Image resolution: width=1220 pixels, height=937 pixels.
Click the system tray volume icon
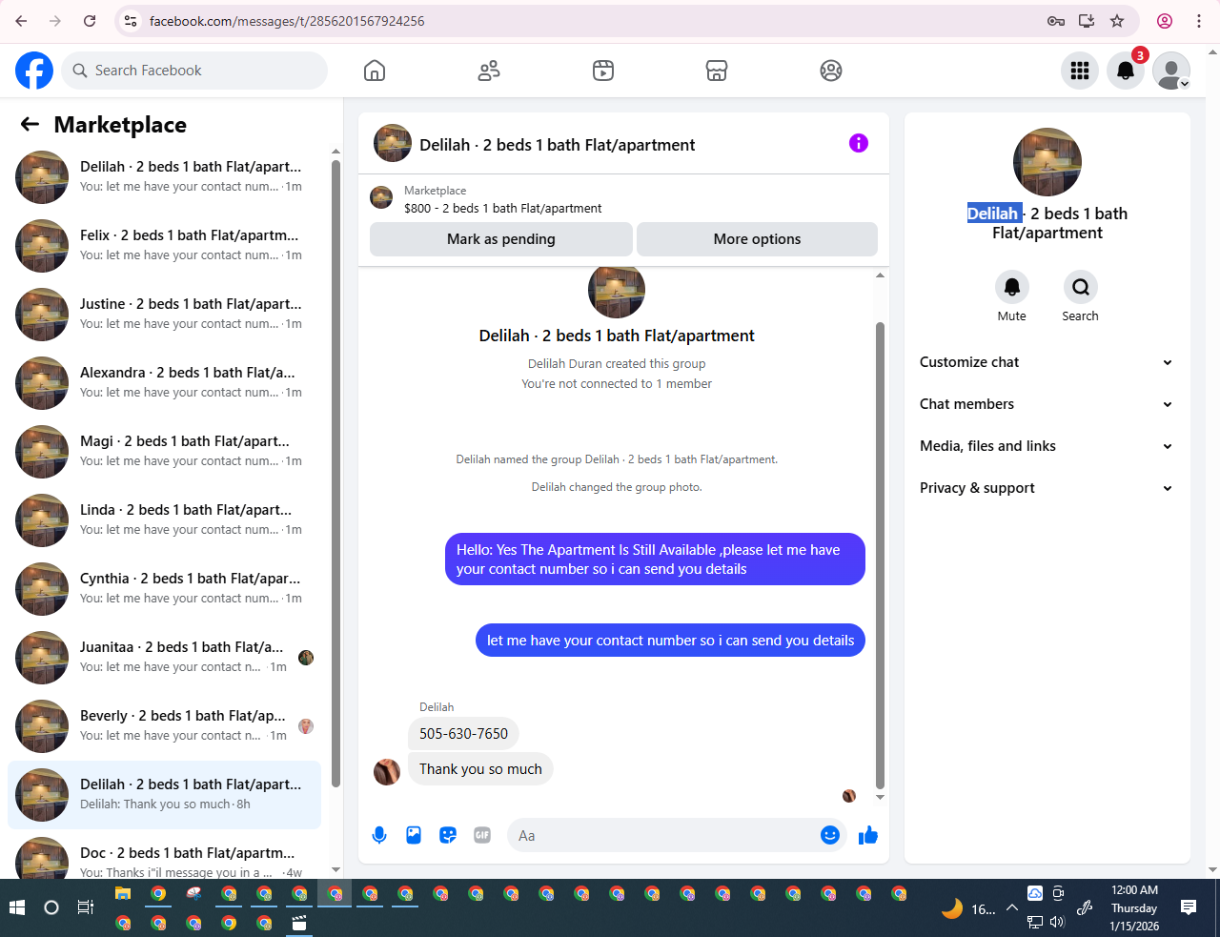pos(1057,922)
